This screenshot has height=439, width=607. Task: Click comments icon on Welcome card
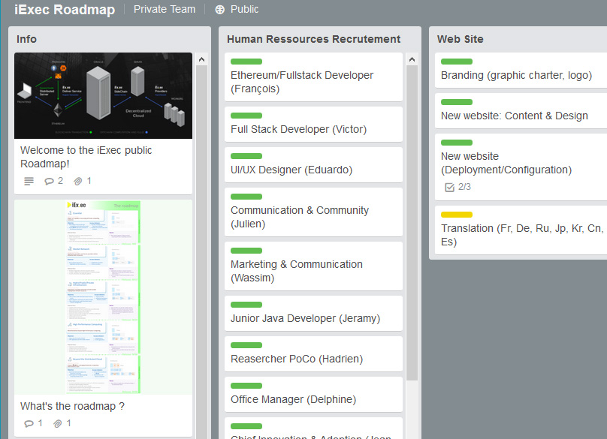(50, 181)
